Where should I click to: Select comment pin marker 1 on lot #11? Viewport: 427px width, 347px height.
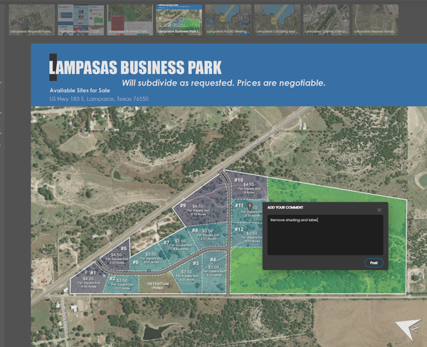pyautogui.click(x=250, y=206)
